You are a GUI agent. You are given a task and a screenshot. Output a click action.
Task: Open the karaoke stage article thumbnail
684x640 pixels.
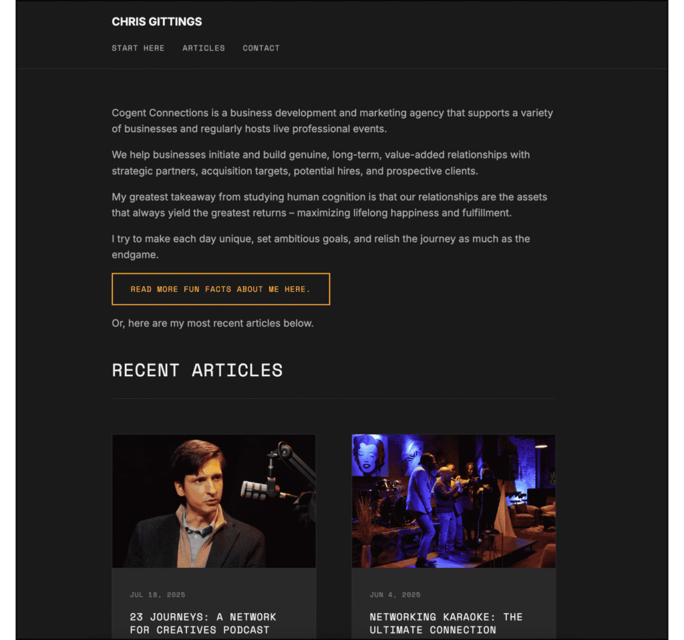(454, 501)
